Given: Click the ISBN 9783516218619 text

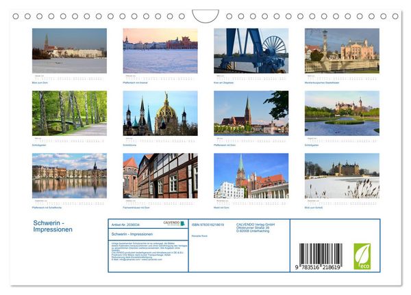Looking at the screenshot, I should pyautogui.click(x=208, y=225).
